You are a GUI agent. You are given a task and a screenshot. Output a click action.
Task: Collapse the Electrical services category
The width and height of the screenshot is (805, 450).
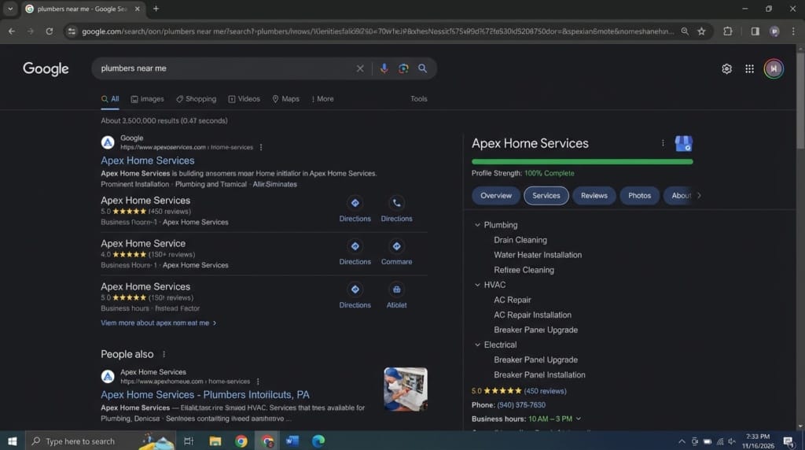(477, 345)
